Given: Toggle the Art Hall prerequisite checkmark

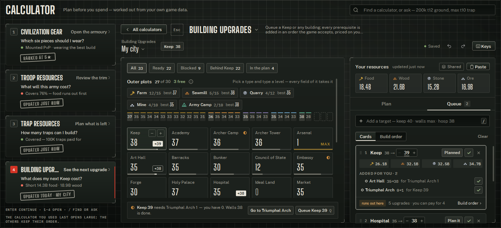Looking at the screenshot, I should 478,181.
